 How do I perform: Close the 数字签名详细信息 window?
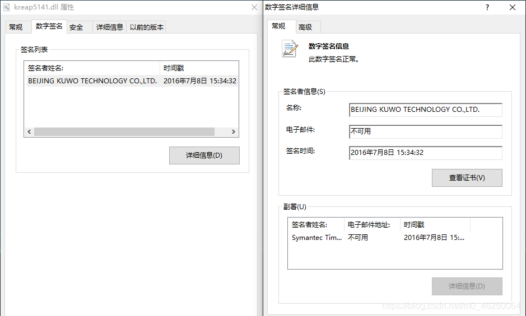pos(512,7)
